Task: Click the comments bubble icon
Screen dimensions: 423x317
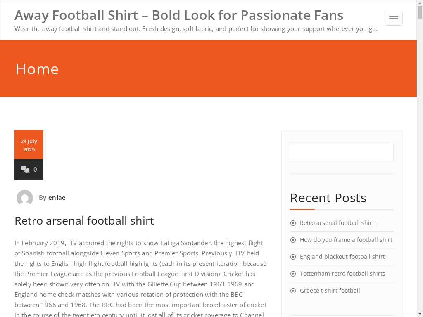Action: (25, 169)
